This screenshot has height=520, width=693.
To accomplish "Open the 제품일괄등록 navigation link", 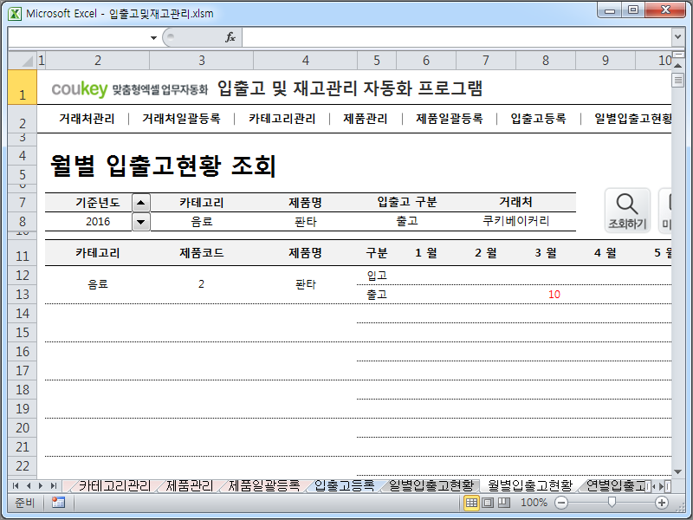I will tap(449, 119).
